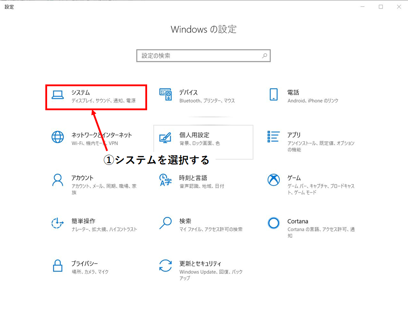
Task: Open the ゲーム Xbox icon
Action: click(x=273, y=180)
